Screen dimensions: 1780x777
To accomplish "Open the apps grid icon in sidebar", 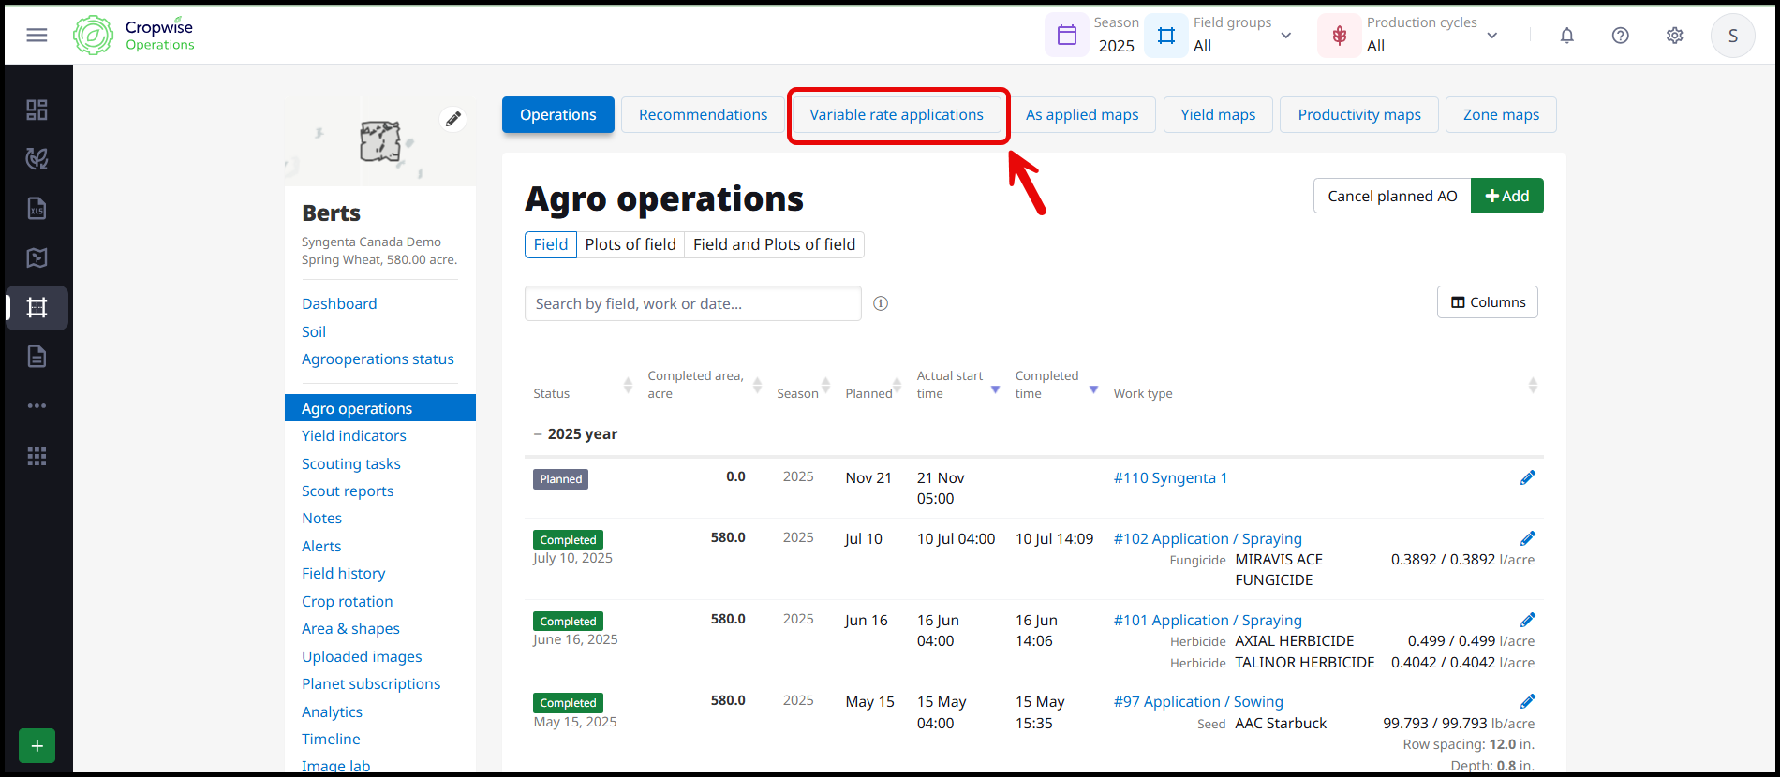I will [37, 456].
